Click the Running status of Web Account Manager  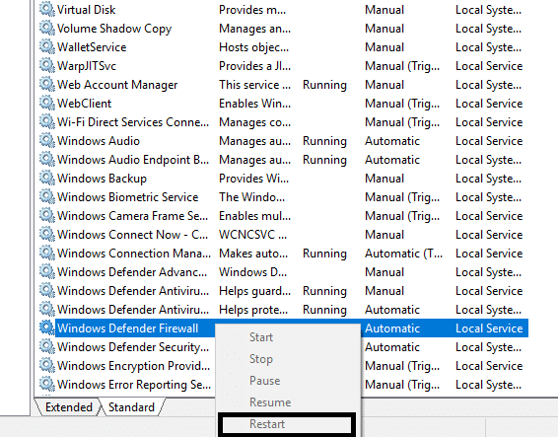coord(324,85)
